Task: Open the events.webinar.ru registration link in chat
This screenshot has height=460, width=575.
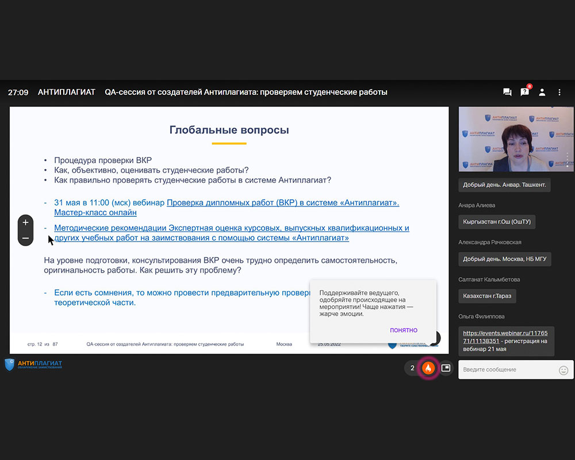Action: pos(505,337)
